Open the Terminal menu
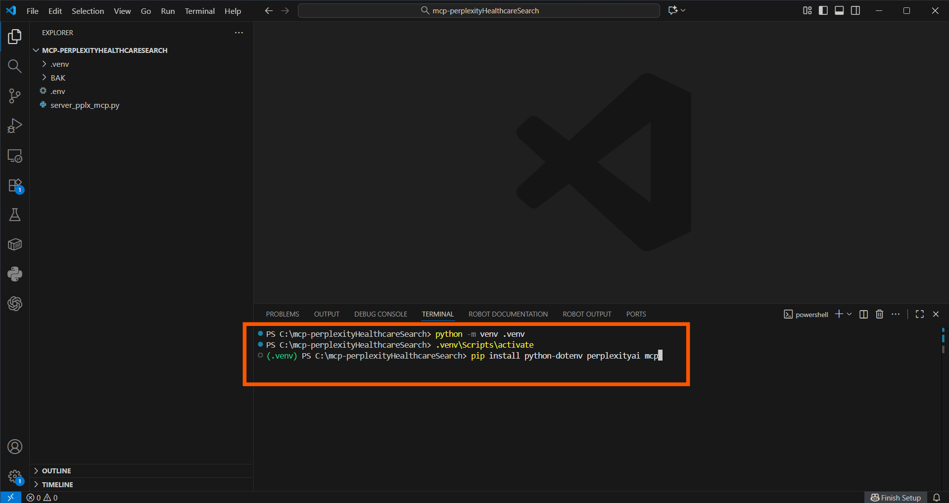 click(x=200, y=11)
